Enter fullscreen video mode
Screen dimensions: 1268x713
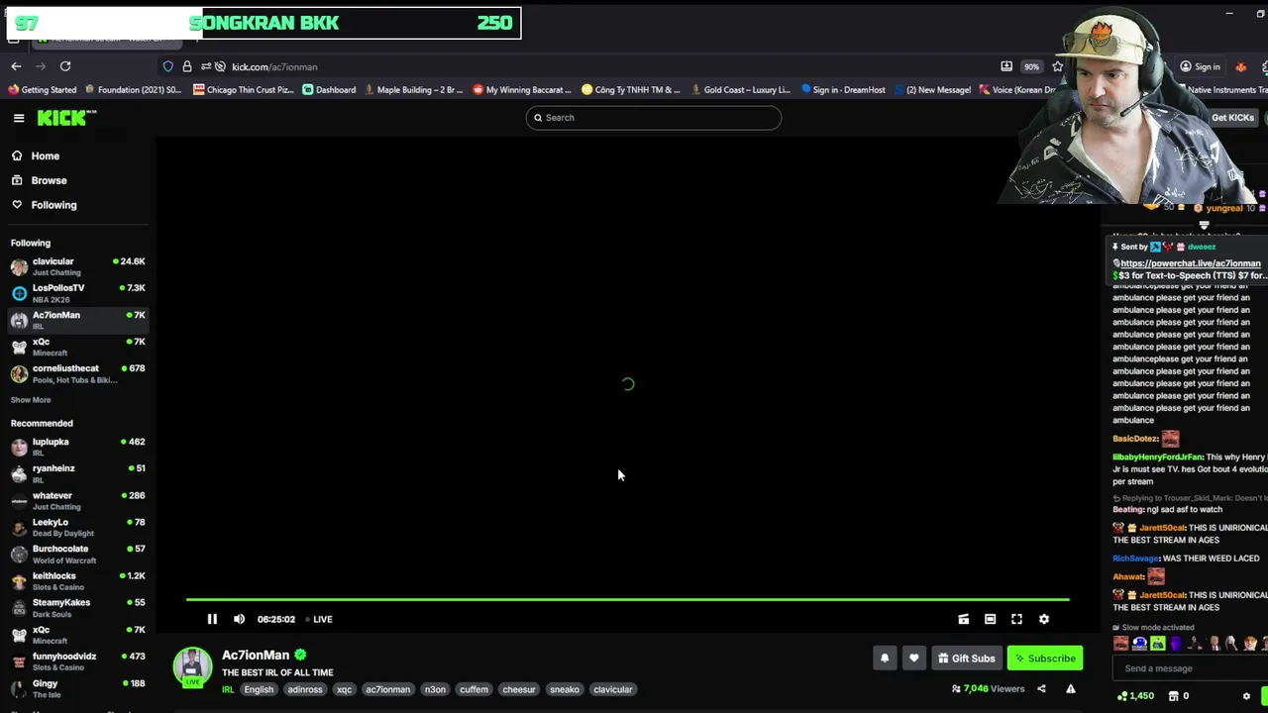pyautogui.click(x=1016, y=619)
